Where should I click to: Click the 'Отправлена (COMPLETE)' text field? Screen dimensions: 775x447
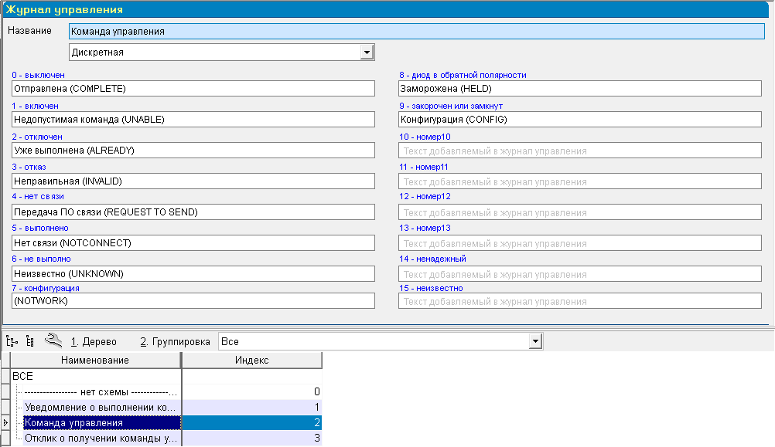point(193,89)
